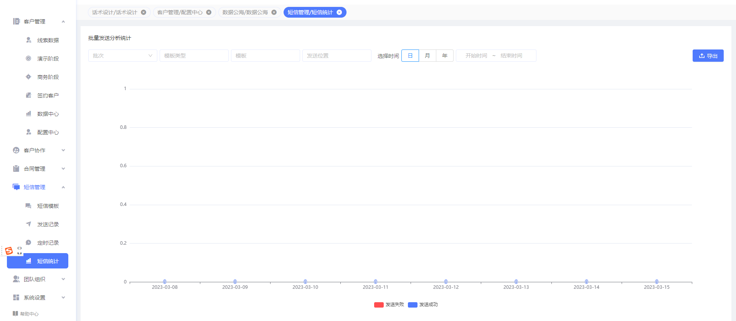Image resolution: width=736 pixels, height=321 pixels.
Task: Close the 客户管理/配置中心 tab
Action: point(209,12)
